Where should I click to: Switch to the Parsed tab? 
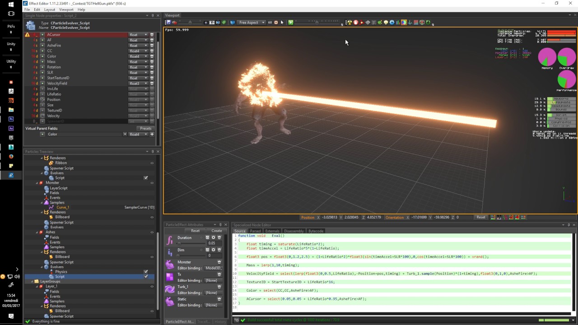coord(255,231)
